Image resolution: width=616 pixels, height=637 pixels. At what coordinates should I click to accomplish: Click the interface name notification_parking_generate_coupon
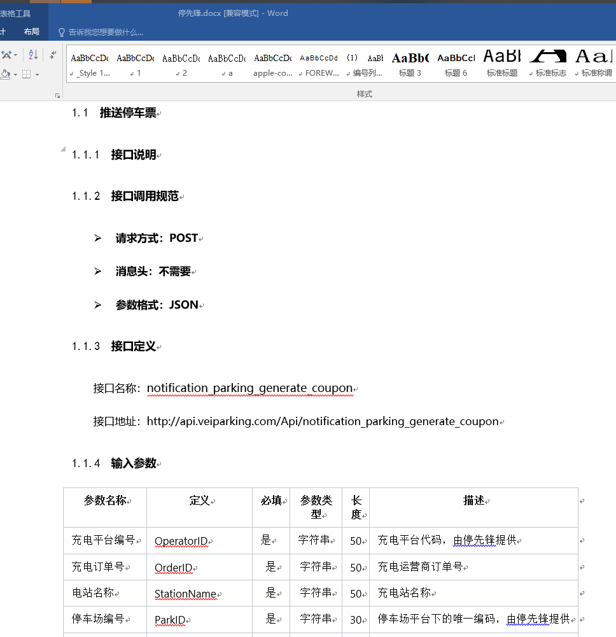click(x=250, y=388)
